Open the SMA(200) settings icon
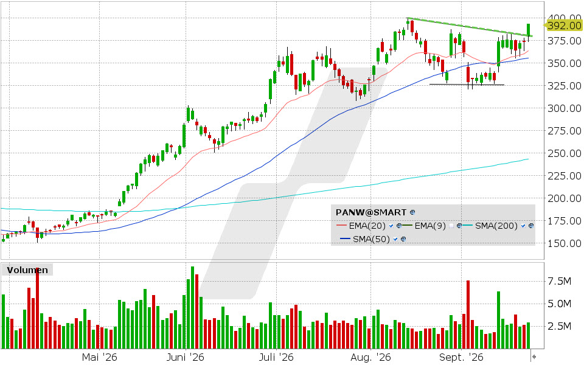Image resolution: width=584 pixels, height=365 pixels. click(x=531, y=226)
